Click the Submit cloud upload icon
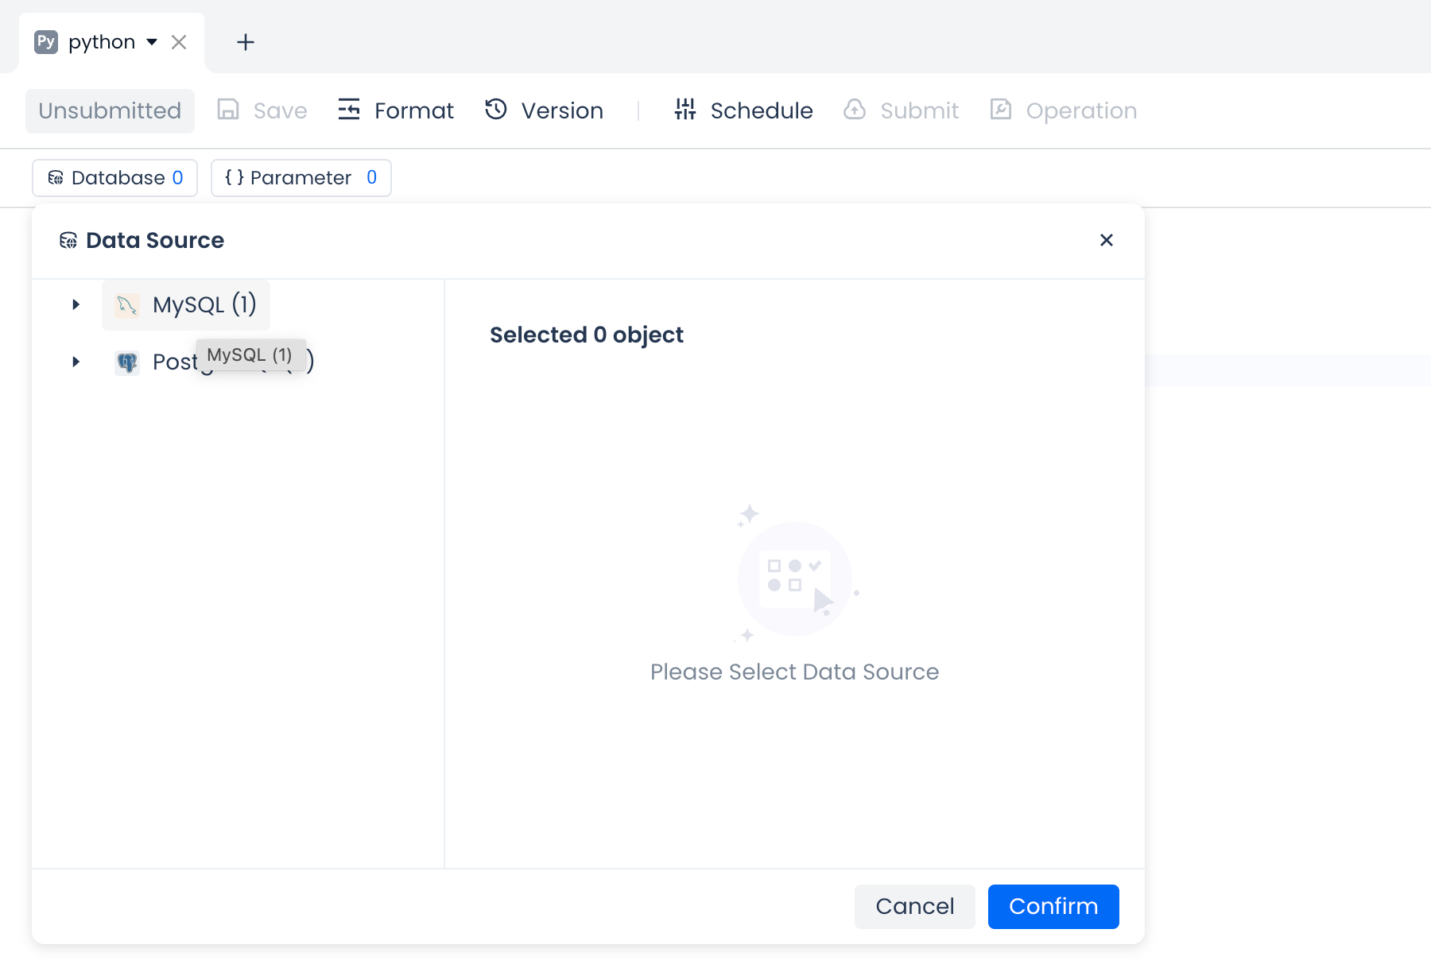Image resolution: width=1431 pixels, height=968 pixels. point(855,110)
